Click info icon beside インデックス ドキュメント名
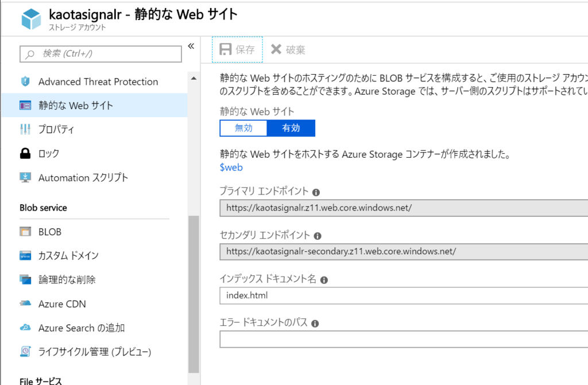588x385 pixels. 324,280
